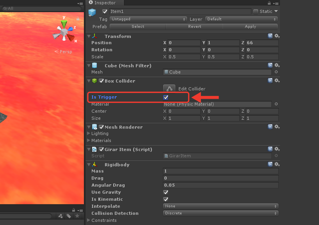The height and width of the screenshot is (225, 319).
Task: Click Scale Y field showing 0.5
Action: 223,57
